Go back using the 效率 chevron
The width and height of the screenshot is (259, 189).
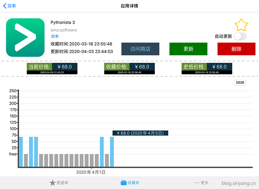point(10,6)
